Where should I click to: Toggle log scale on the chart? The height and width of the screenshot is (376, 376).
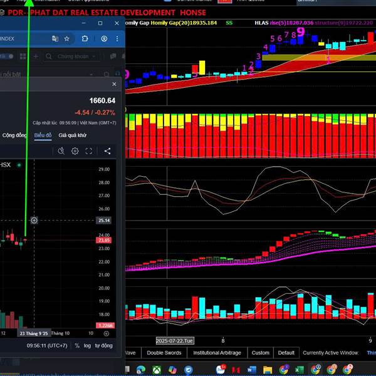coord(87,345)
